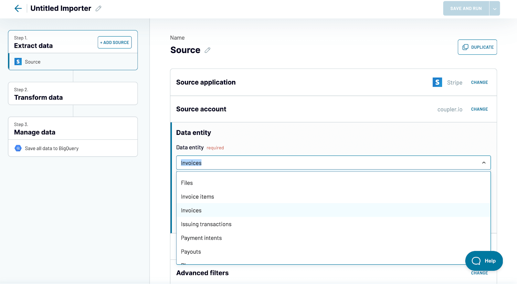Viewport: 517px width, 284px height.
Task: Collapse the Data entity dropdown chevron
Action: click(484, 163)
